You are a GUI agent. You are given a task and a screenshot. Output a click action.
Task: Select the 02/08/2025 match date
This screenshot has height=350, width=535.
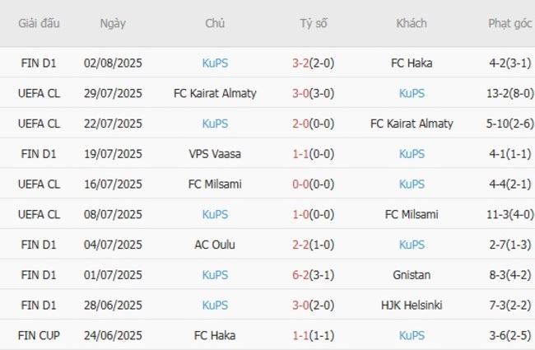tap(113, 63)
